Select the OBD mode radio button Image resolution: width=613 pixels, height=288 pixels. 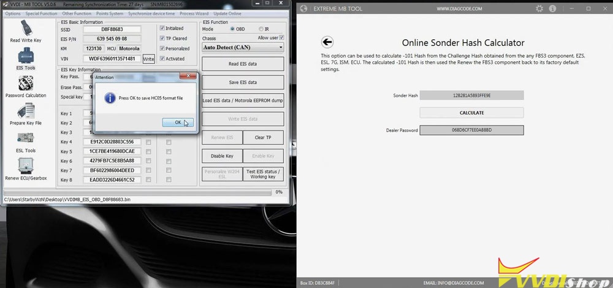pyautogui.click(x=232, y=29)
